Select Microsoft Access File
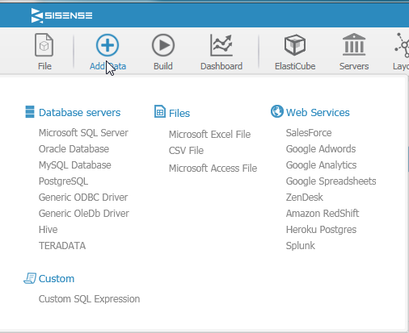The width and height of the screenshot is (409, 333). (x=213, y=169)
